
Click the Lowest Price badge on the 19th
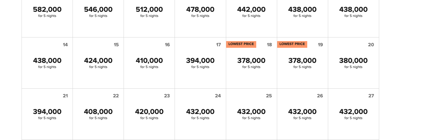[x=292, y=44]
